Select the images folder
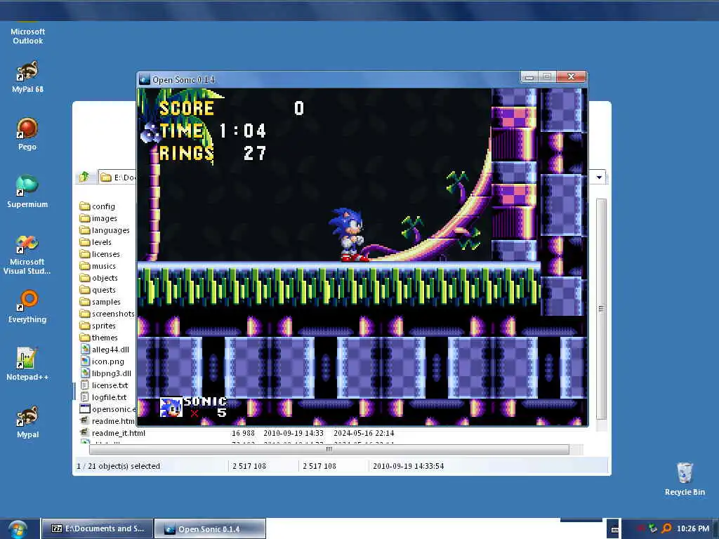Screen dimensions: 719x539 [98, 218]
